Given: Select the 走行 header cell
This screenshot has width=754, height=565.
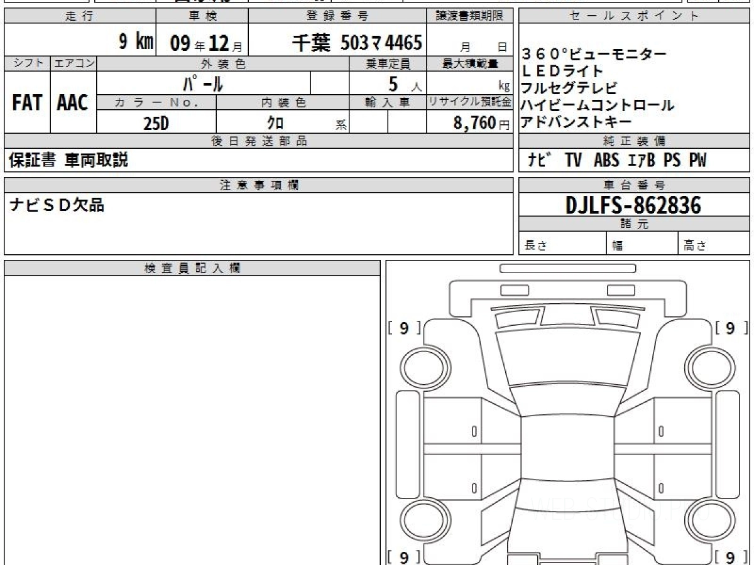Looking at the screenshot, I should click(x=80, y=16).
